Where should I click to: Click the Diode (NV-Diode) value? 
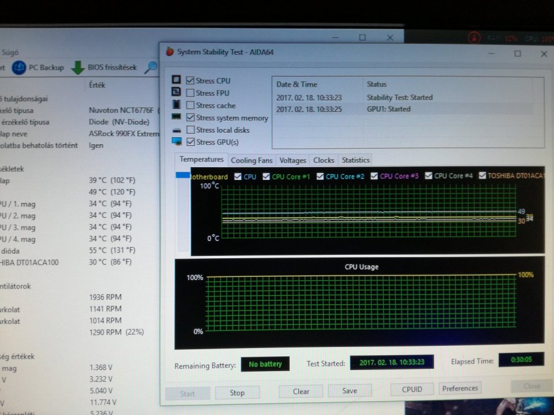click(x=119, y=122)
